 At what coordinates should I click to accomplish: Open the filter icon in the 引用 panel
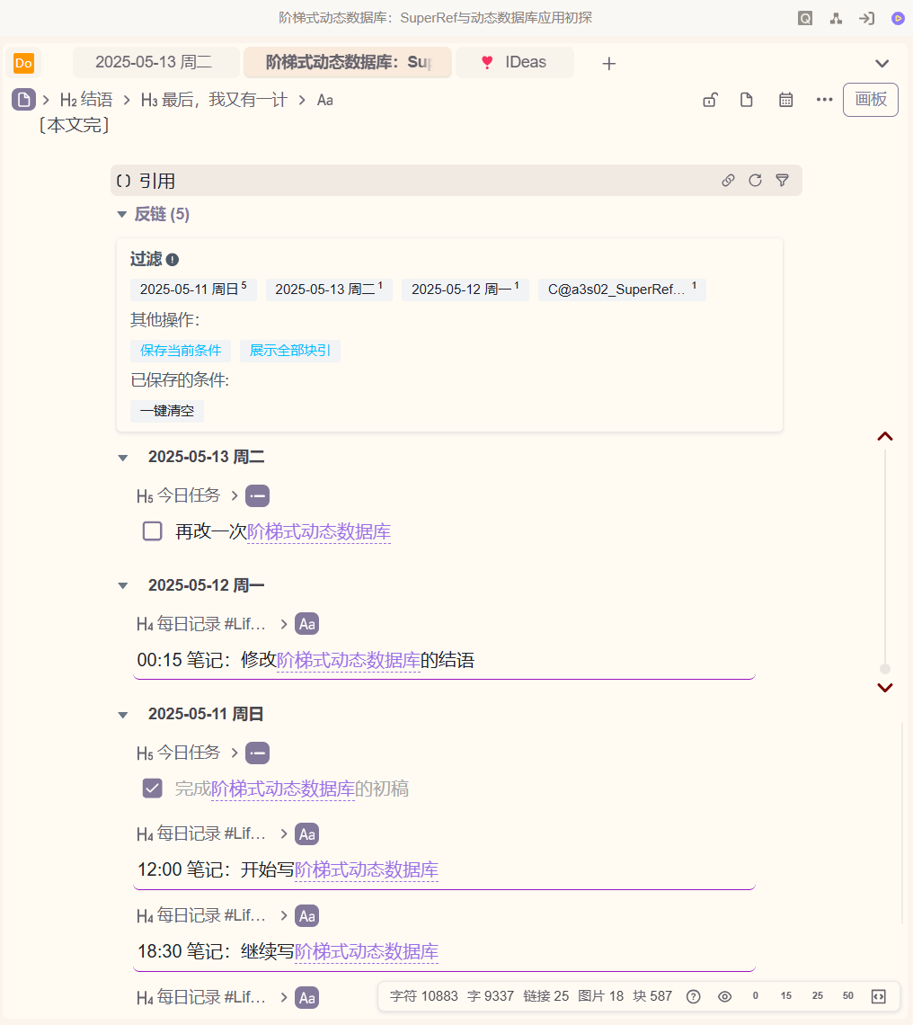coord(782,180)
